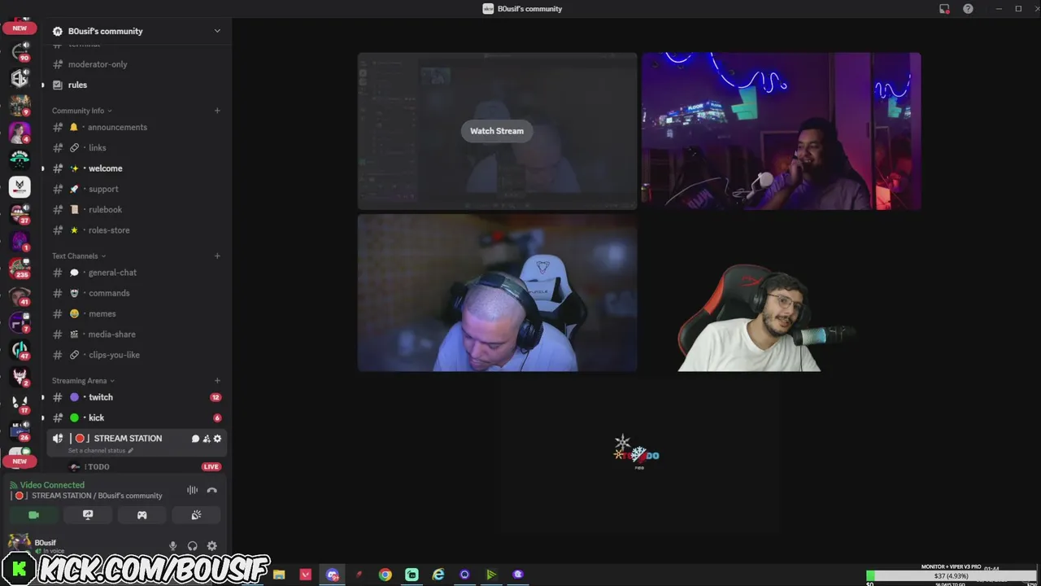The width and height of the screenshot is (1041, 586).
Task: Focus the headset user with gaming chair tile
Action: [x=497, y=292]
